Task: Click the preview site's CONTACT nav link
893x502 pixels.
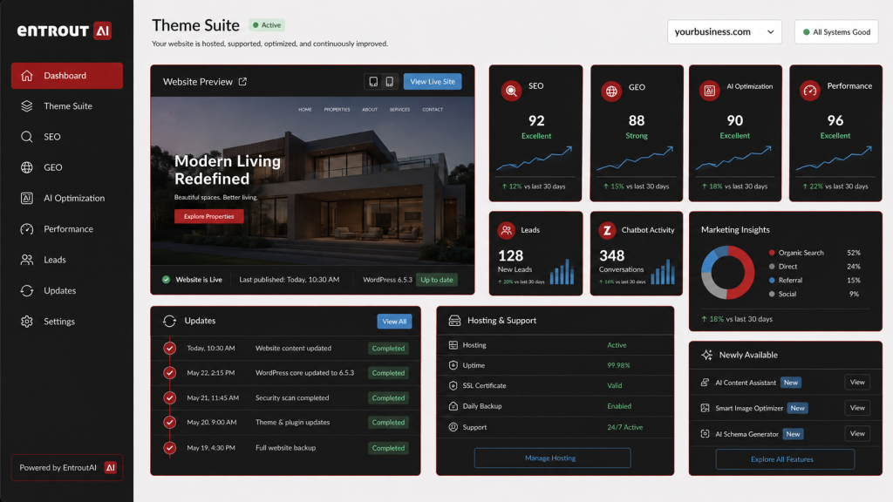Action: [x=433, y=109]
